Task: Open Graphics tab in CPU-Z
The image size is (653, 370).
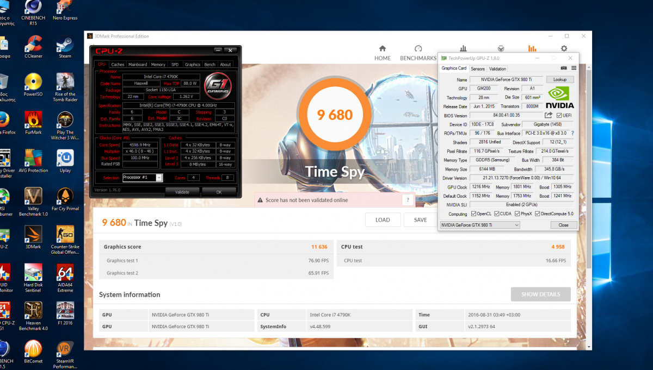Action: 192,64
